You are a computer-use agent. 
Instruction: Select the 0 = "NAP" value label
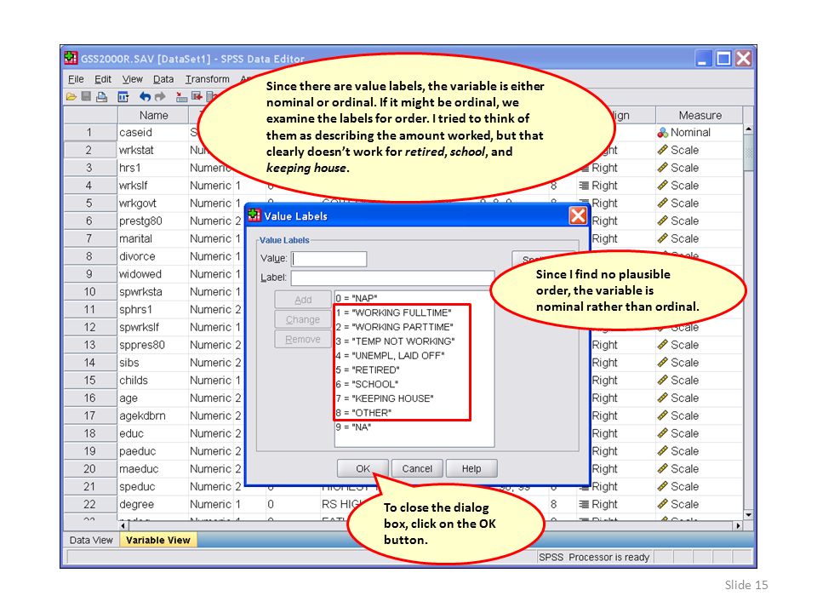coord(357,298)
